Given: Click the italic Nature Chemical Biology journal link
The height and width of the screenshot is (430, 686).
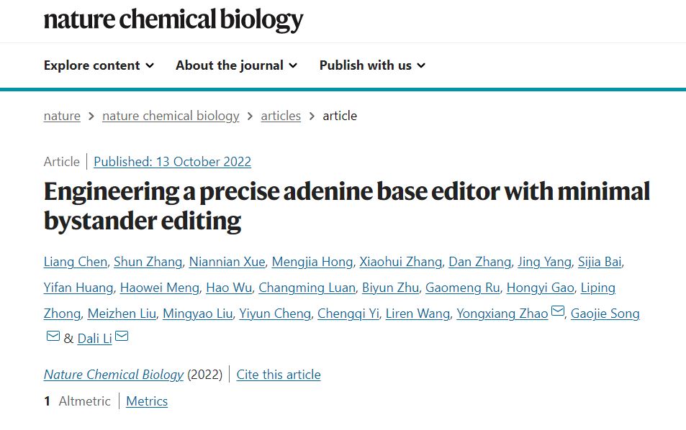Looking at the screenshot, I should [114, 375].
